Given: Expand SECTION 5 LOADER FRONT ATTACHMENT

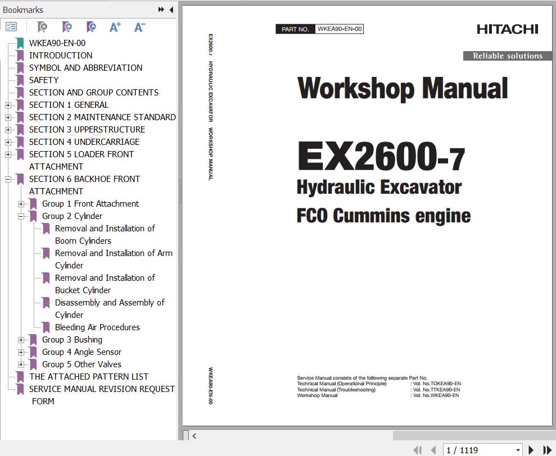Looking at the screenshot, I should tap(8, 155).
